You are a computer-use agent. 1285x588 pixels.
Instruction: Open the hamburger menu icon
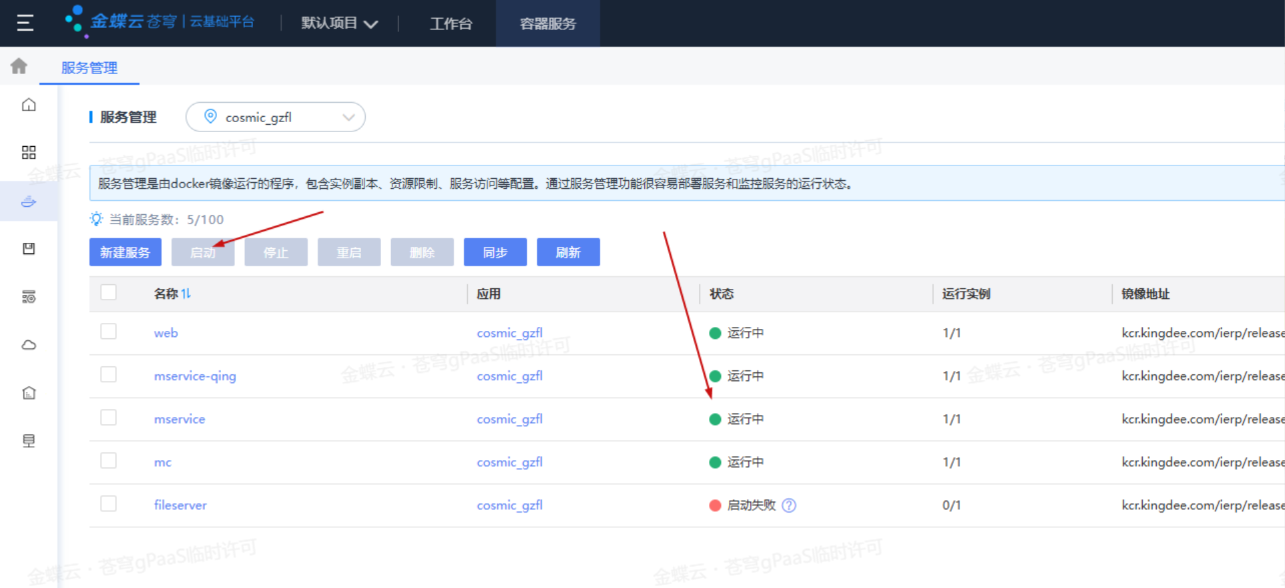(25, 23)
